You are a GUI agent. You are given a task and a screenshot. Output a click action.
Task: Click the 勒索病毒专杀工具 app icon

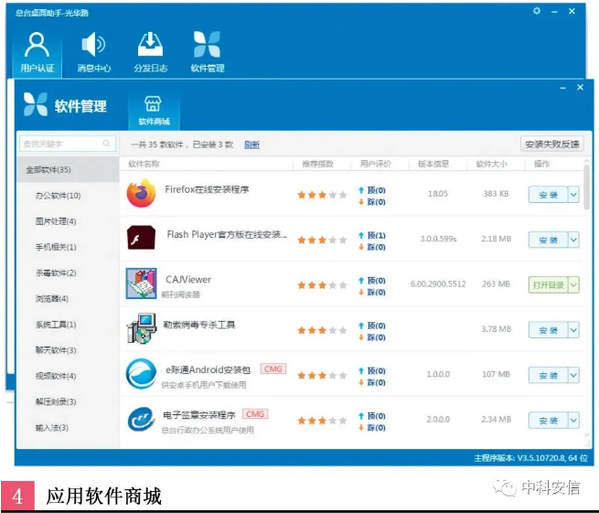[142, 328]
